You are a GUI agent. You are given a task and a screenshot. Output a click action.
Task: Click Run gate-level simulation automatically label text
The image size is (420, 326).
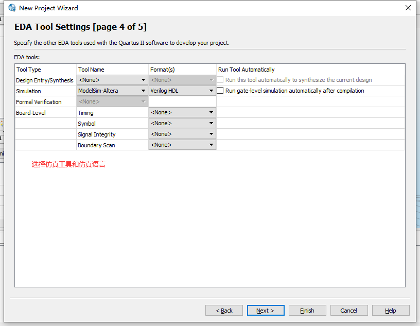click(294, 91)
